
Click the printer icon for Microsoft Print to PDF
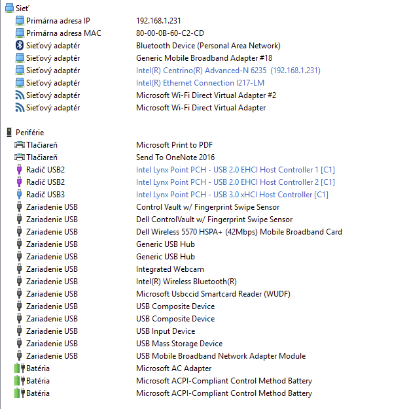20,145
